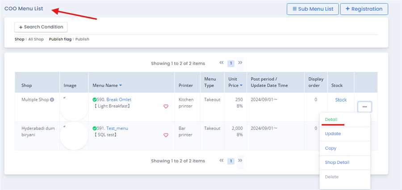Open Shop Detail from the action menu
Image resolution: width=402 pixels, height=190 pixels.
[337, 162]
